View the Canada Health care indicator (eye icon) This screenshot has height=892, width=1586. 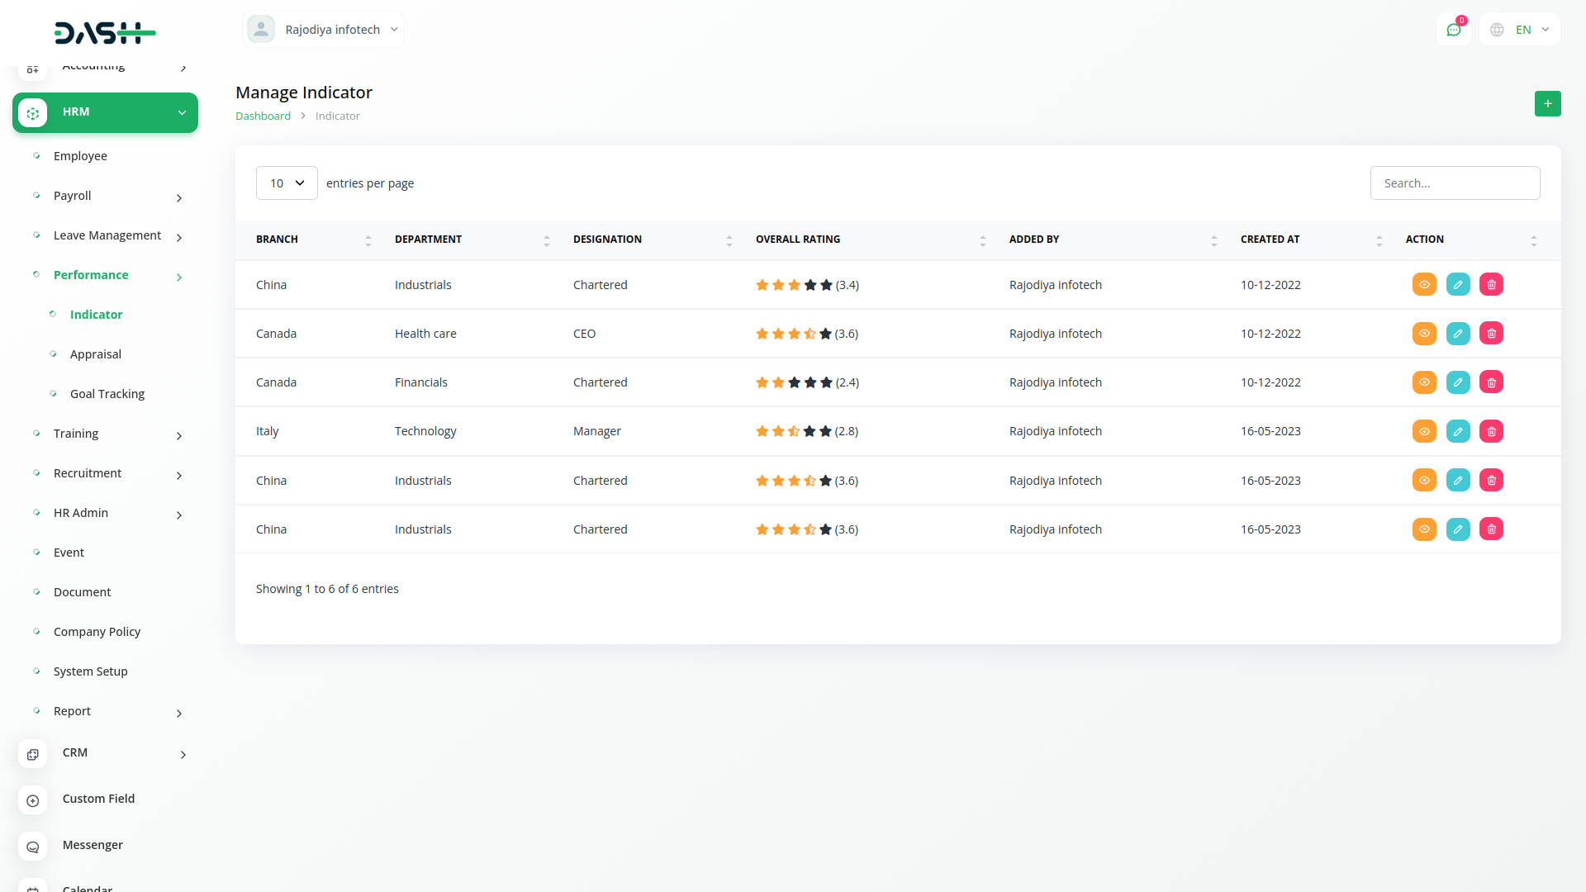pos(1424,334)
